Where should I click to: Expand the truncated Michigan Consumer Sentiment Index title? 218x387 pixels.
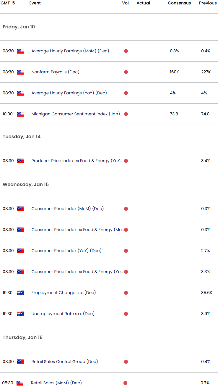coord(77,114)
